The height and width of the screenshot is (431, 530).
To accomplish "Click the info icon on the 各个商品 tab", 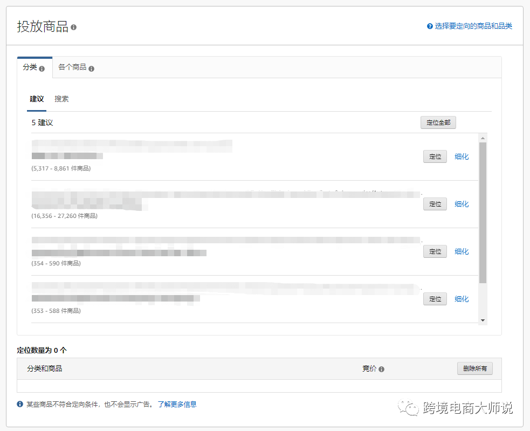I will 92,69.
